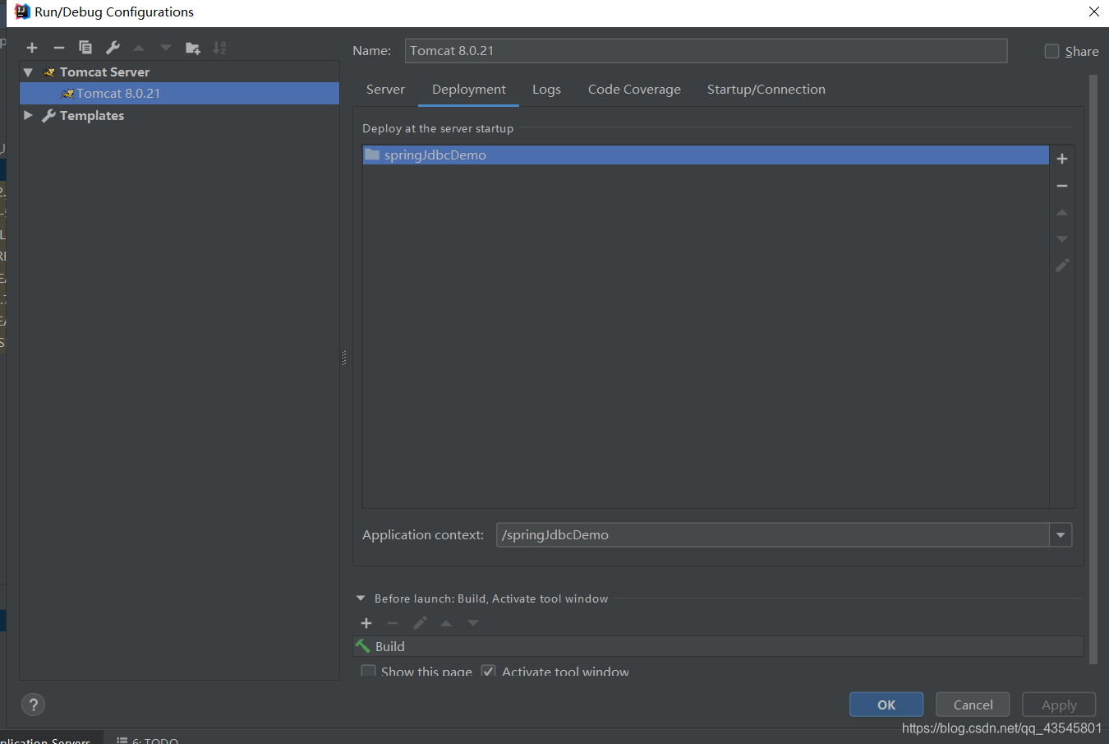1109x744 pixels.
Task: Edit deployment artifact pencil icon
Action: tap(1062, 266)
